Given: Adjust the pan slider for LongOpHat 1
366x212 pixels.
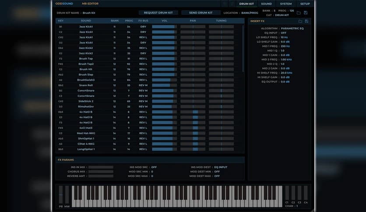Looking at the screenshot, I should 193,149.
